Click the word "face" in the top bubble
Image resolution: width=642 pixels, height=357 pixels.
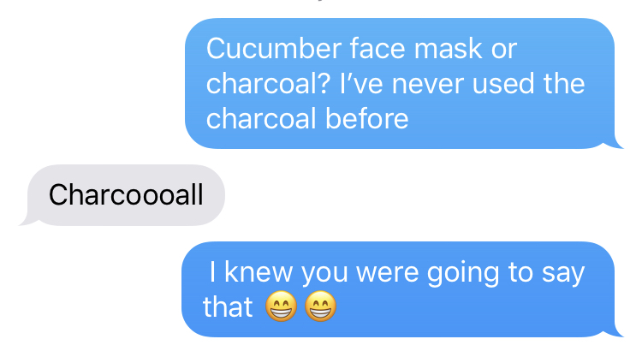point(377,49)
